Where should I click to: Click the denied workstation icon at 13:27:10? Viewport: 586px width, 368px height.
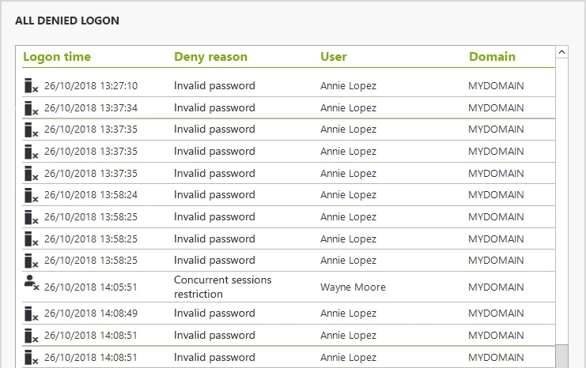coord(31,86)
